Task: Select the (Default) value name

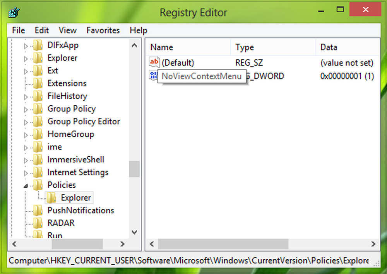Action: click(x=178, y=63)
